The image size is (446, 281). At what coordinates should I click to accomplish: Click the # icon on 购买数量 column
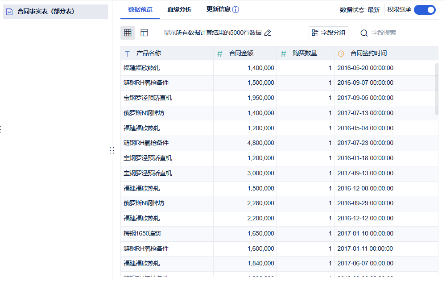pos(283,53)
